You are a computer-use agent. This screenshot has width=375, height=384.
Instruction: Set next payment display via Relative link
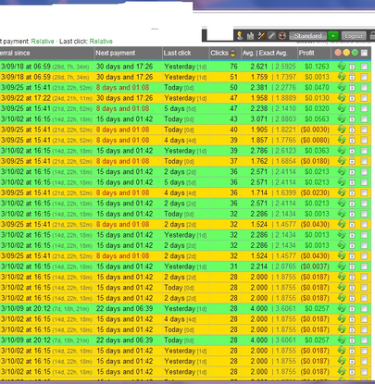(43, 42)
